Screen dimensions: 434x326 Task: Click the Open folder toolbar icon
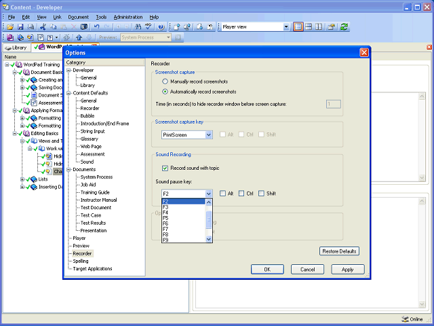click(10, 27)
